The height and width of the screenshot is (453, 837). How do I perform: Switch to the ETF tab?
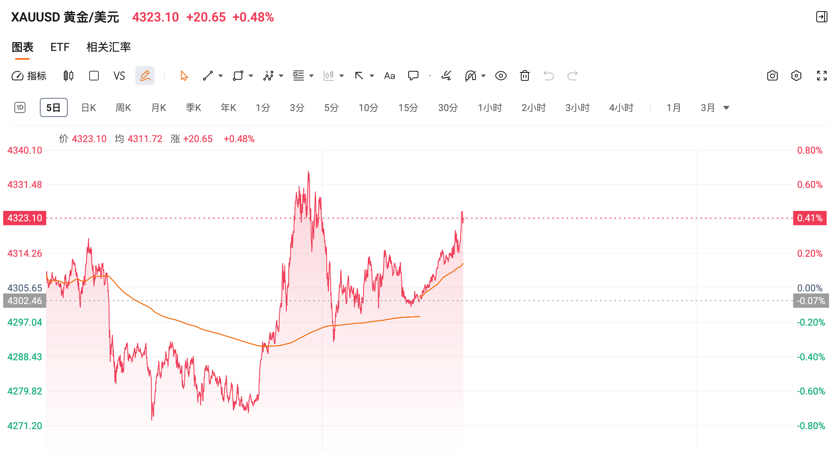[60, 47]
